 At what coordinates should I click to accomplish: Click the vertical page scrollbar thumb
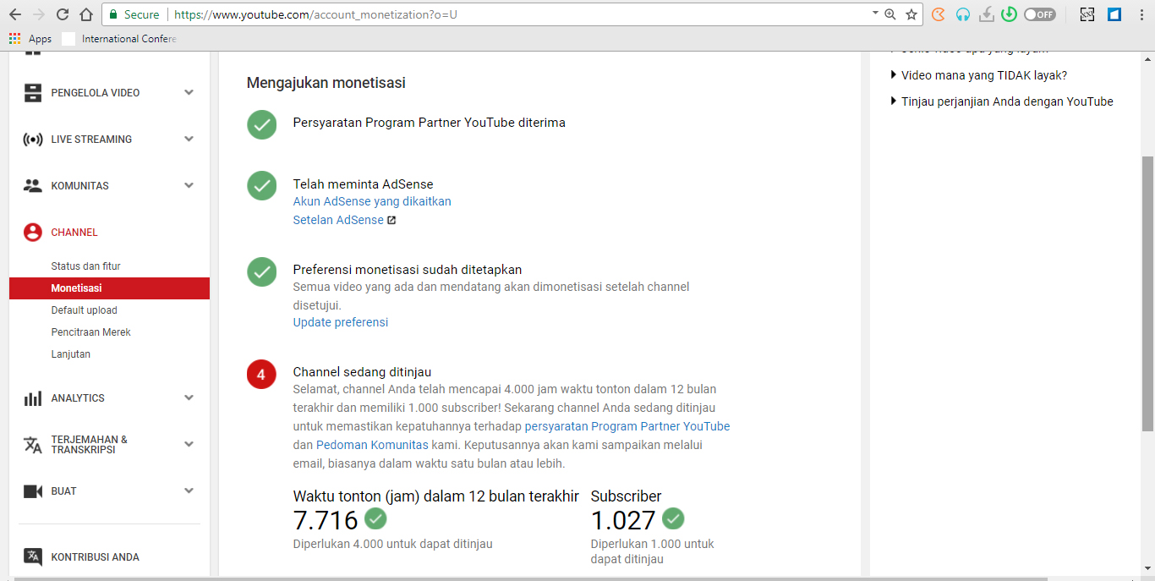pos(1147,292)
